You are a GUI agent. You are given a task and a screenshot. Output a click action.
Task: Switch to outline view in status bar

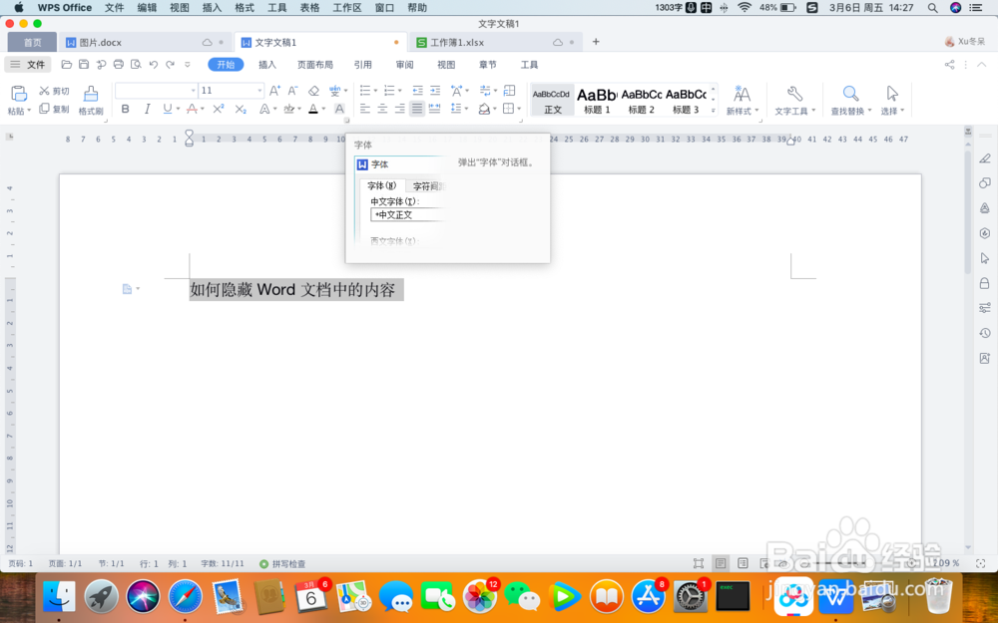tap(743, 563)
